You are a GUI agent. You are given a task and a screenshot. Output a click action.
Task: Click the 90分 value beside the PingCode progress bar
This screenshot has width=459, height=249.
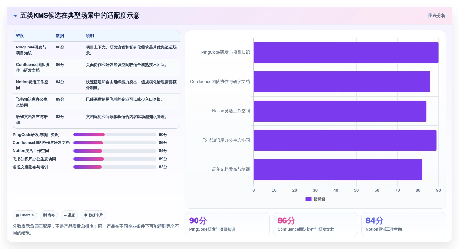(163, 135)
